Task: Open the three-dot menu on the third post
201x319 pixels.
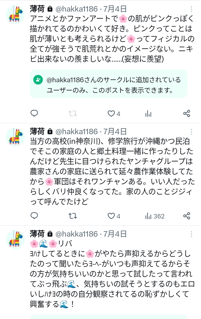Action: pyautogui.click(x=191, y=234)
